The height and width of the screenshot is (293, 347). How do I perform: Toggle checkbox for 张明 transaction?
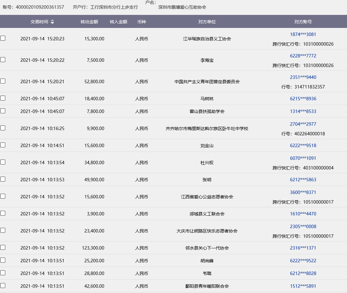3,179
